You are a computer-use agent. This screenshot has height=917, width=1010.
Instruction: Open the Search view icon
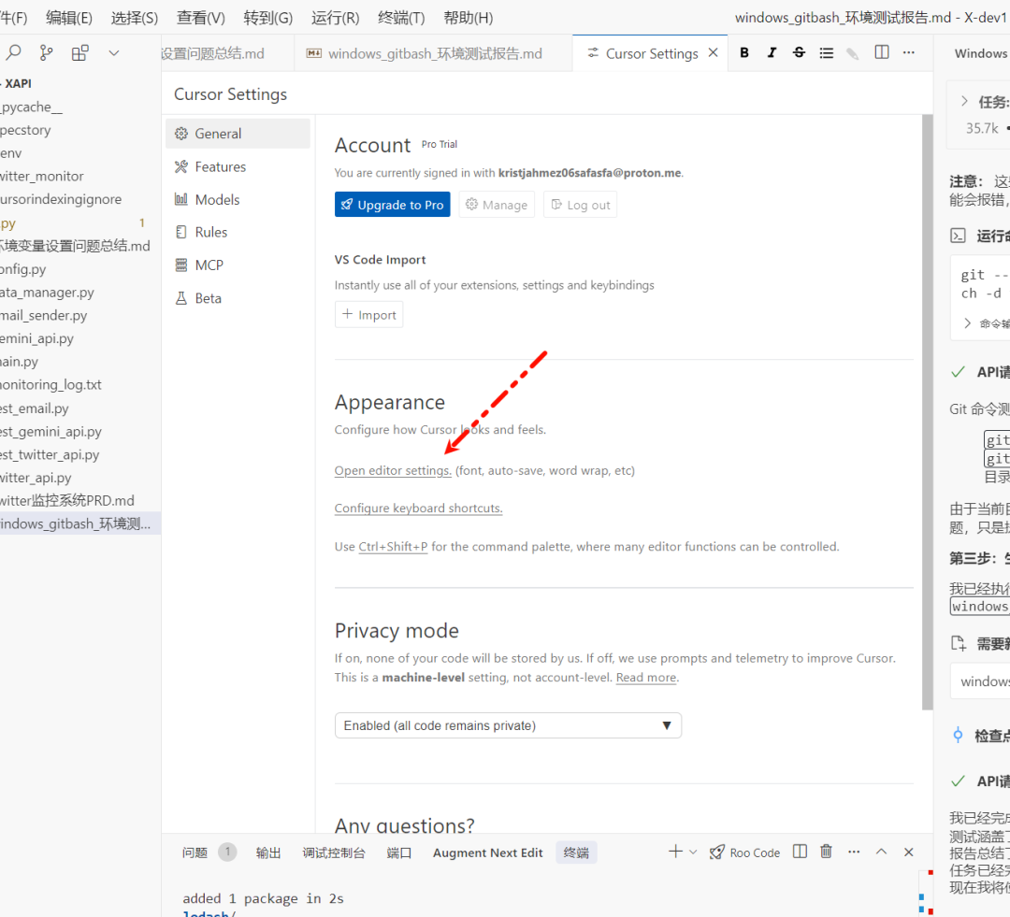point(13,52)
